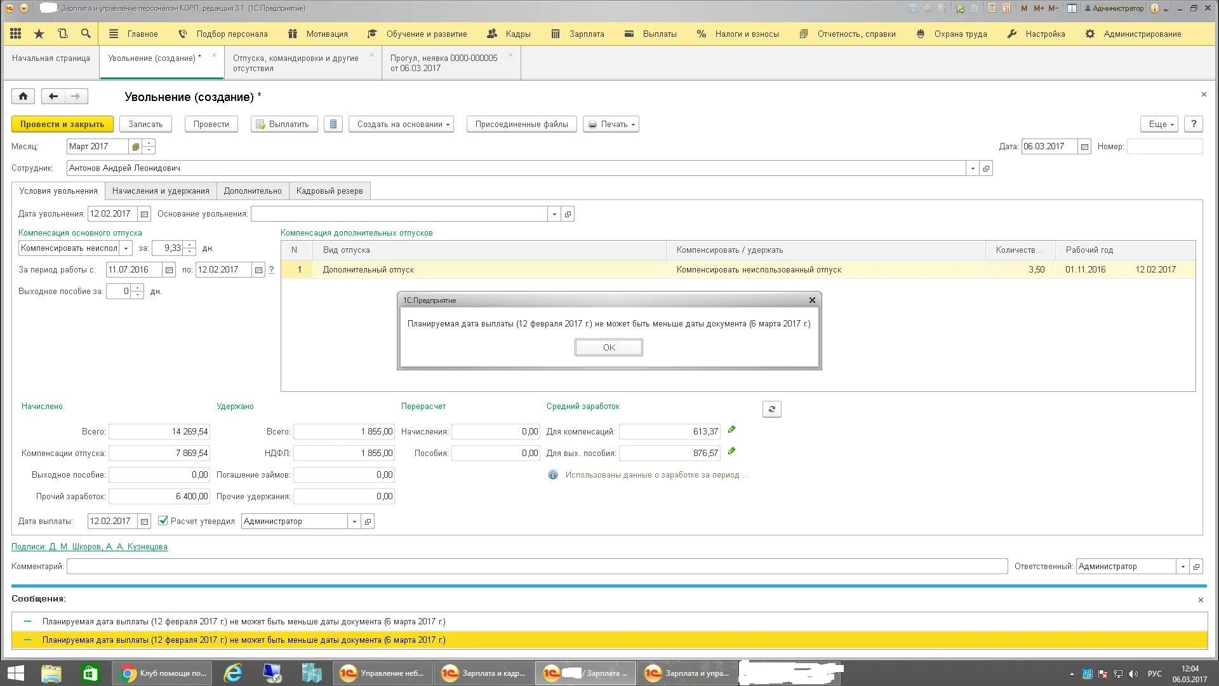Expand the employee selection dropdown

point(973,168)
